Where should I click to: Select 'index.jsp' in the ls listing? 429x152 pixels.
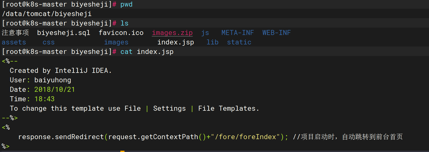[x=175, y=42]
